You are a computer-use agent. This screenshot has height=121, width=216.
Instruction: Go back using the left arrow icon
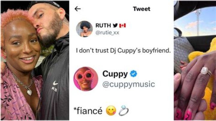tap(78, 9)
